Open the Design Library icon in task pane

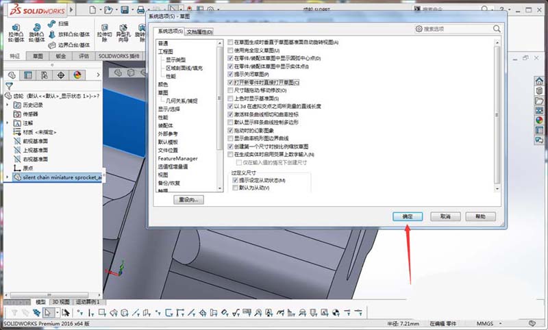[x=539, y=91]
